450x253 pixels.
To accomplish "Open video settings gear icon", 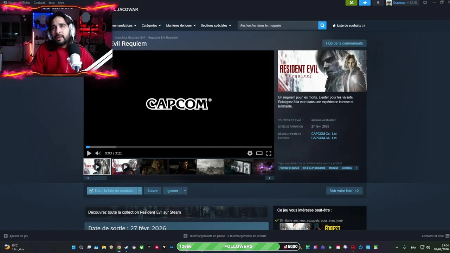I will (x=250, y=153).
